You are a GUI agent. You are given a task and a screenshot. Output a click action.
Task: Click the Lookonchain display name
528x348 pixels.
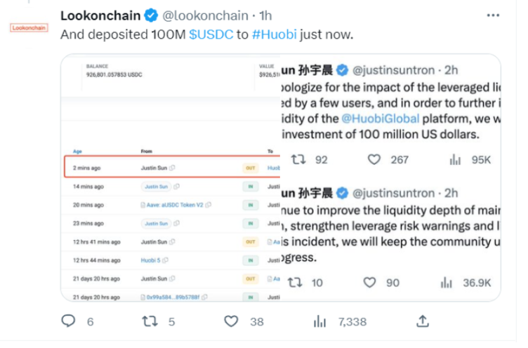coord(101,15)
